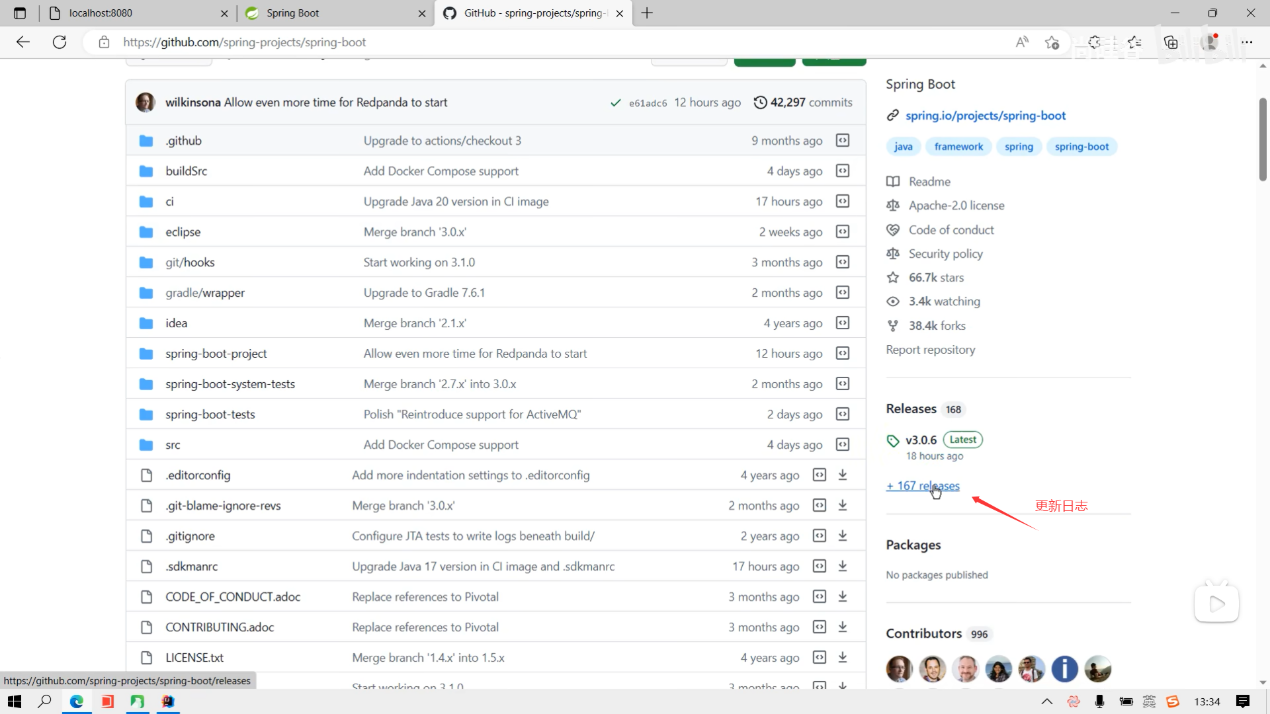
Task: Open browser settings and more menu
Action: pyautogui.click(x=1247, y=42)
